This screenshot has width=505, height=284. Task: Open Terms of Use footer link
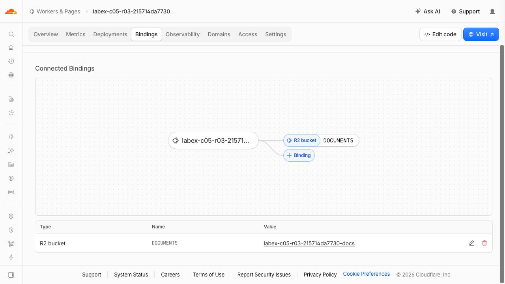click(x=209, y=275)
